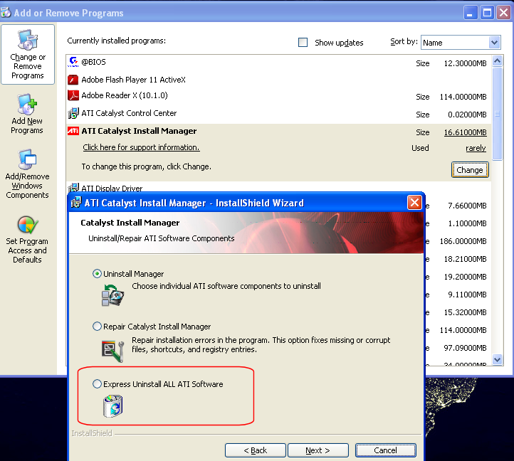Screen dimensions: 514x461
Task: Toggle the Show updates checkbox
Action: tap(303, 42)
